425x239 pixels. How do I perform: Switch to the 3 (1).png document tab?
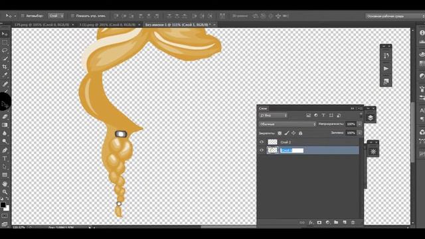point(107,25)
